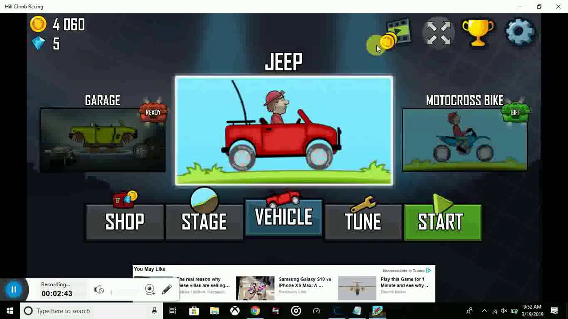Viewport: 568px width, 319px height.
Task: Open the recorder pencil annotation tool
Action: pos(166,290)
